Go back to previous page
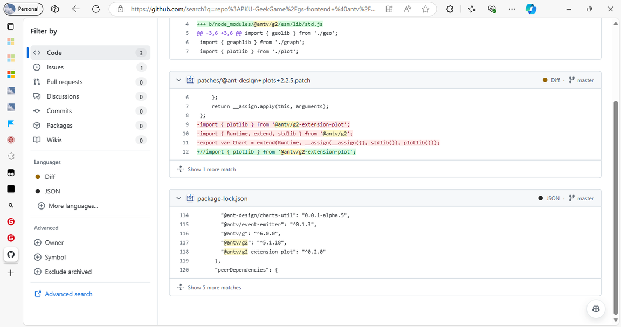The image size is (621, 327). [75, 9]
